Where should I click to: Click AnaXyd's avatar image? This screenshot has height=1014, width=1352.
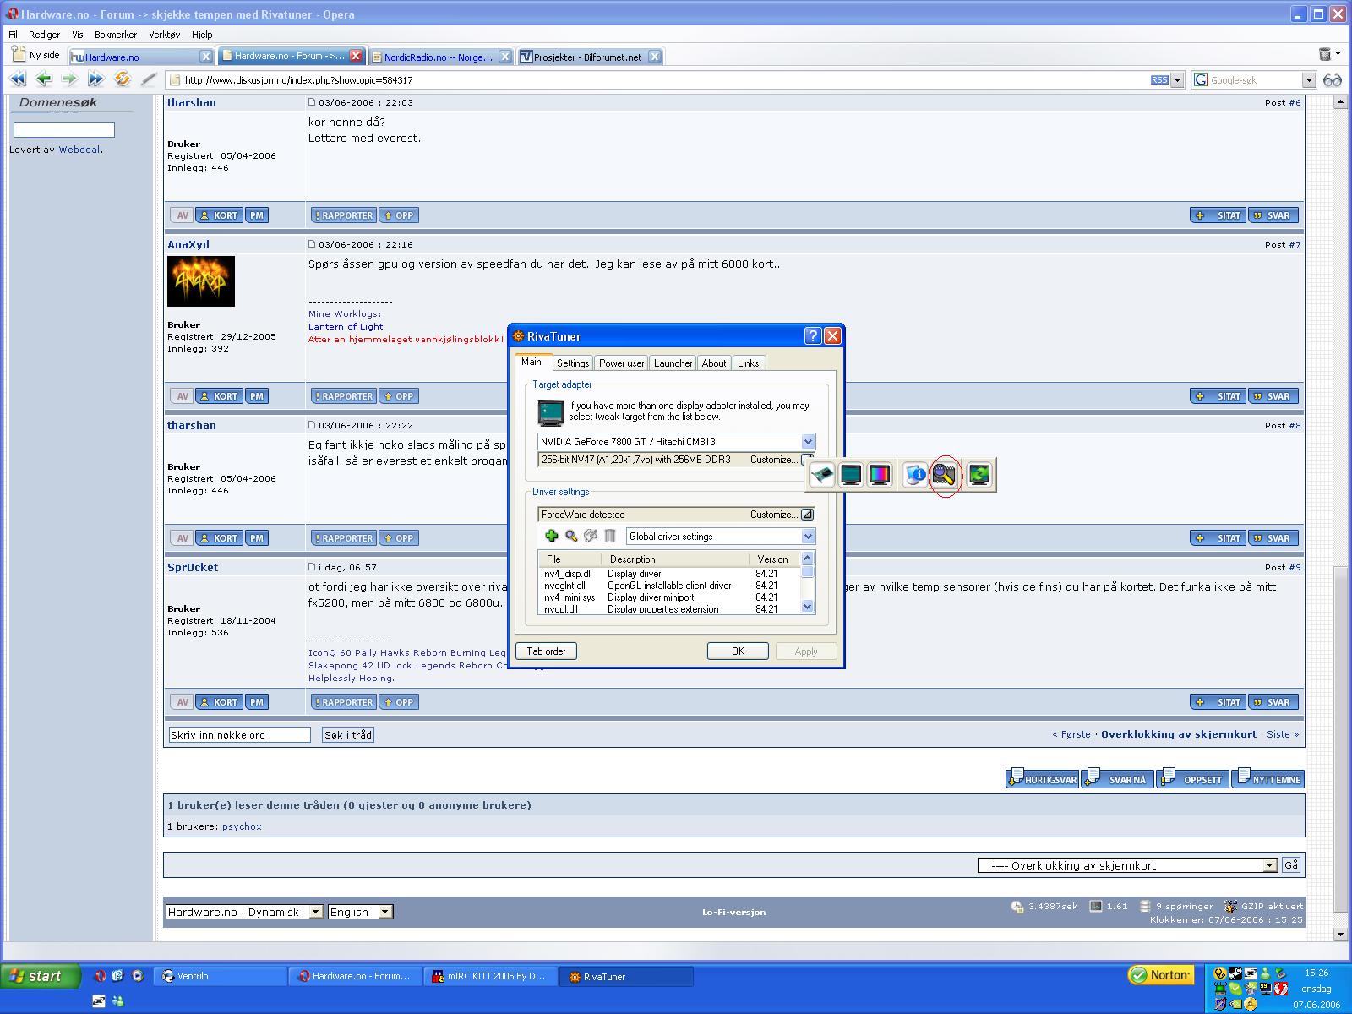click(x=201, y=281)
